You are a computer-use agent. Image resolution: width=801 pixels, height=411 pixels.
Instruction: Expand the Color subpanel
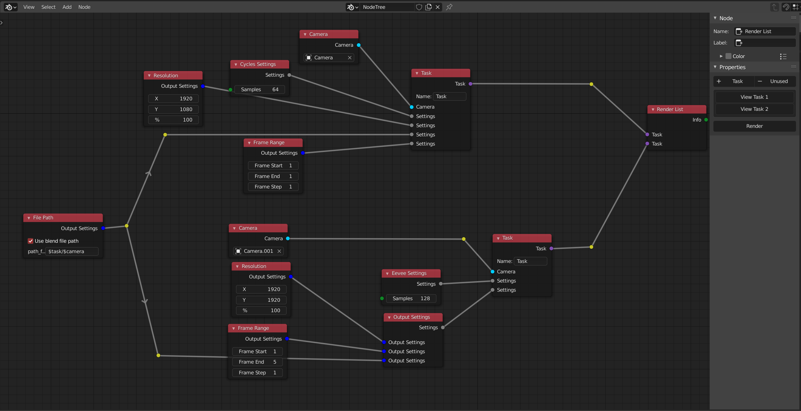click(x=721, y=56)
